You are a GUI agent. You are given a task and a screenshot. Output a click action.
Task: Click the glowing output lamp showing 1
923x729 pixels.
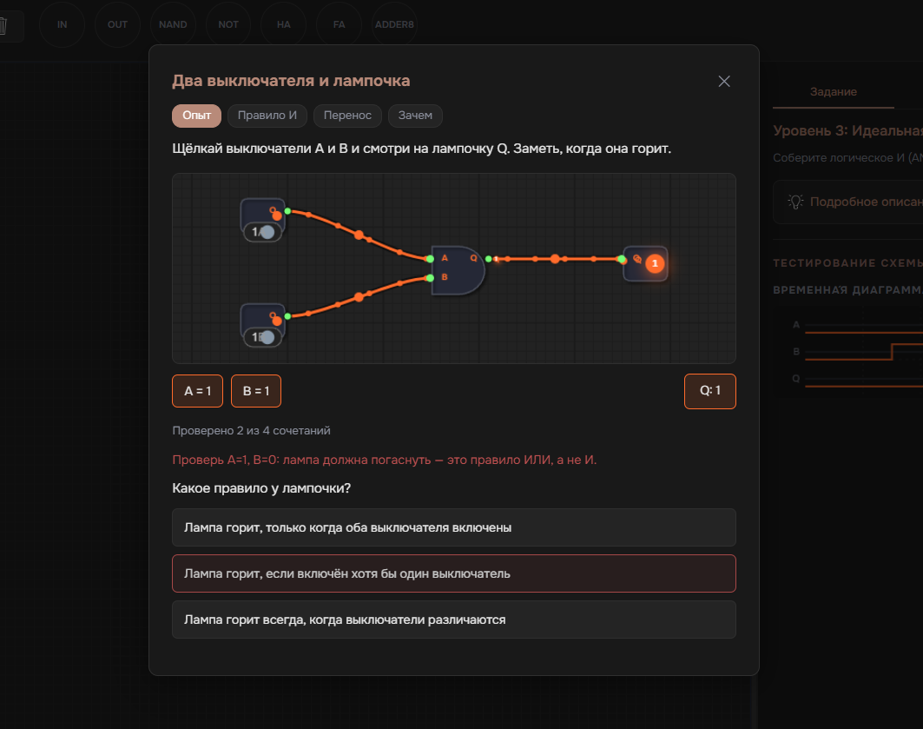click(x=655, y=264)
